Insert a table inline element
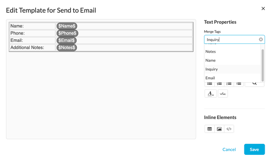 (210, 129)
